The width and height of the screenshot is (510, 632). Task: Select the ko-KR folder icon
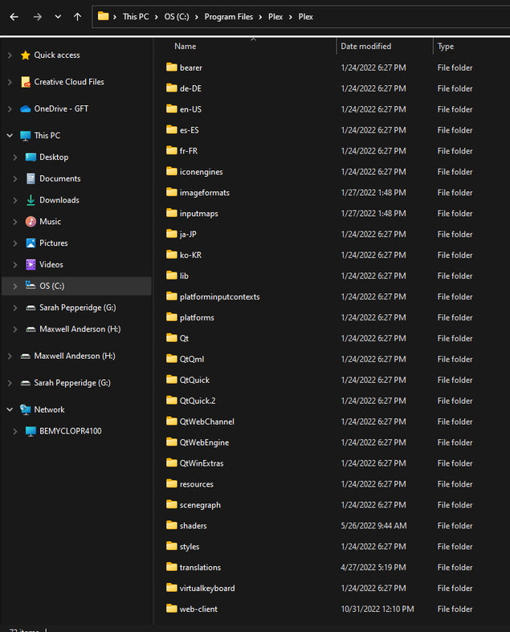(172, 255)
